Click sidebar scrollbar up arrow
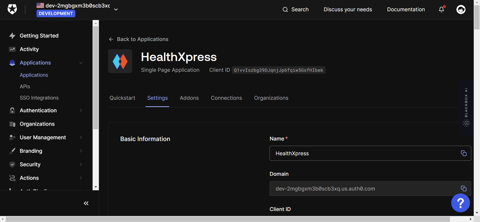480x222 pixels. pyautogui.click(x=96, y=23)
